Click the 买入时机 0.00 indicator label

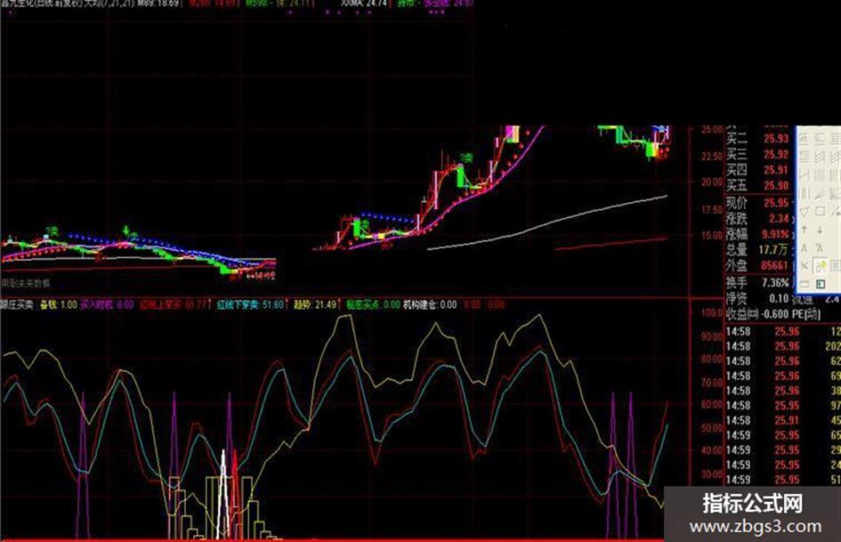107,304
